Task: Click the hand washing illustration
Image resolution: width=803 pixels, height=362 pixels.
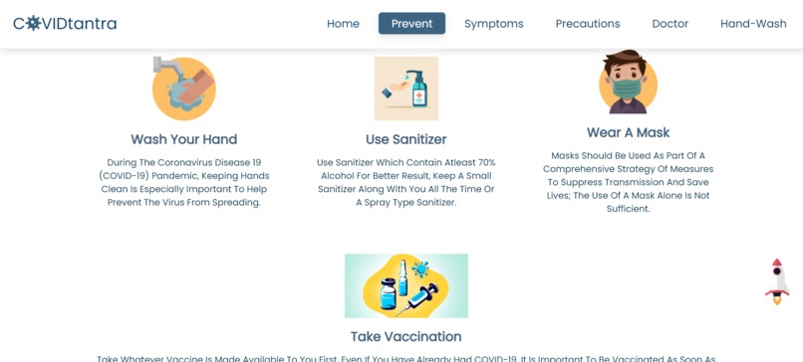Action: (184, 89)
